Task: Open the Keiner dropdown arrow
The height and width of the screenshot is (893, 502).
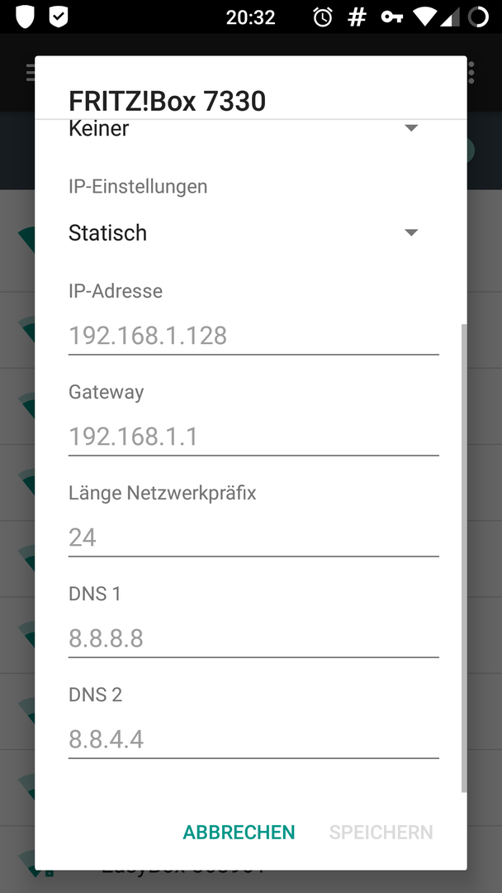Action: pyautogui.click(x=411, y=128)
